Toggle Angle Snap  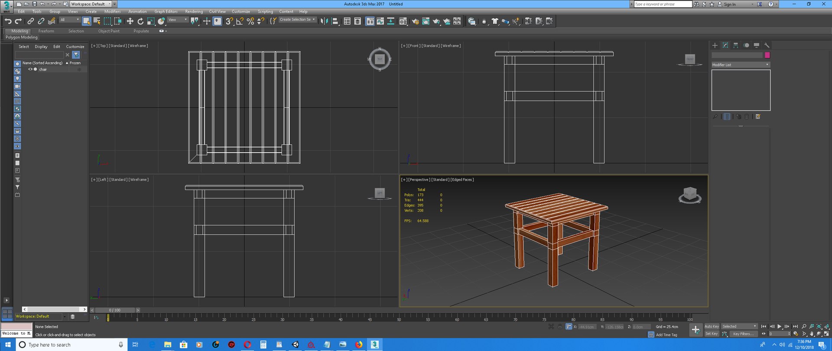point(240,21)
